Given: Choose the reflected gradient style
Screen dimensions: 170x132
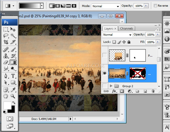Looking at the screenshot, I should (x=68, y=6).
